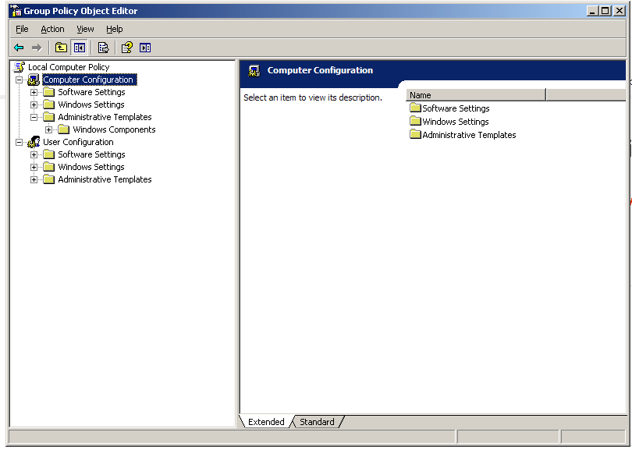Expand Software Settings under Computer Configuration
632x450 pixels.
pos(34,92)
